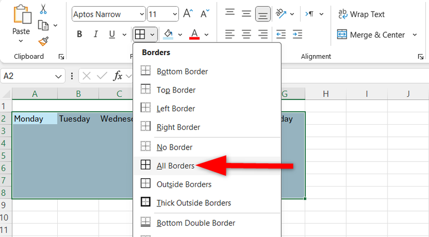Toggle Bold formatting

[80, 34]
